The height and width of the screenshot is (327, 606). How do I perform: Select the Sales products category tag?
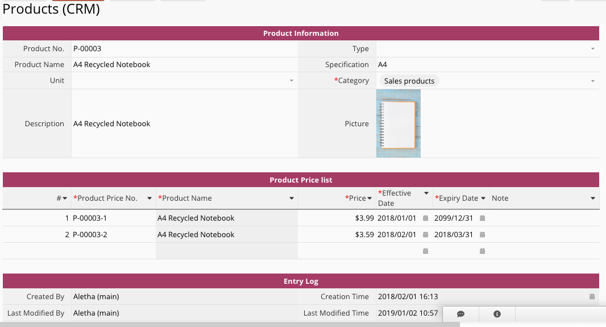pyautogui.click(x=409, y=81)
